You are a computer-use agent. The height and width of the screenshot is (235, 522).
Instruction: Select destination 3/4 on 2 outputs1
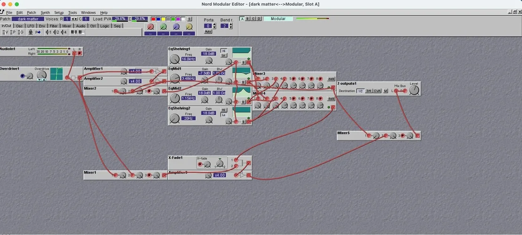(x=369, y=91)
